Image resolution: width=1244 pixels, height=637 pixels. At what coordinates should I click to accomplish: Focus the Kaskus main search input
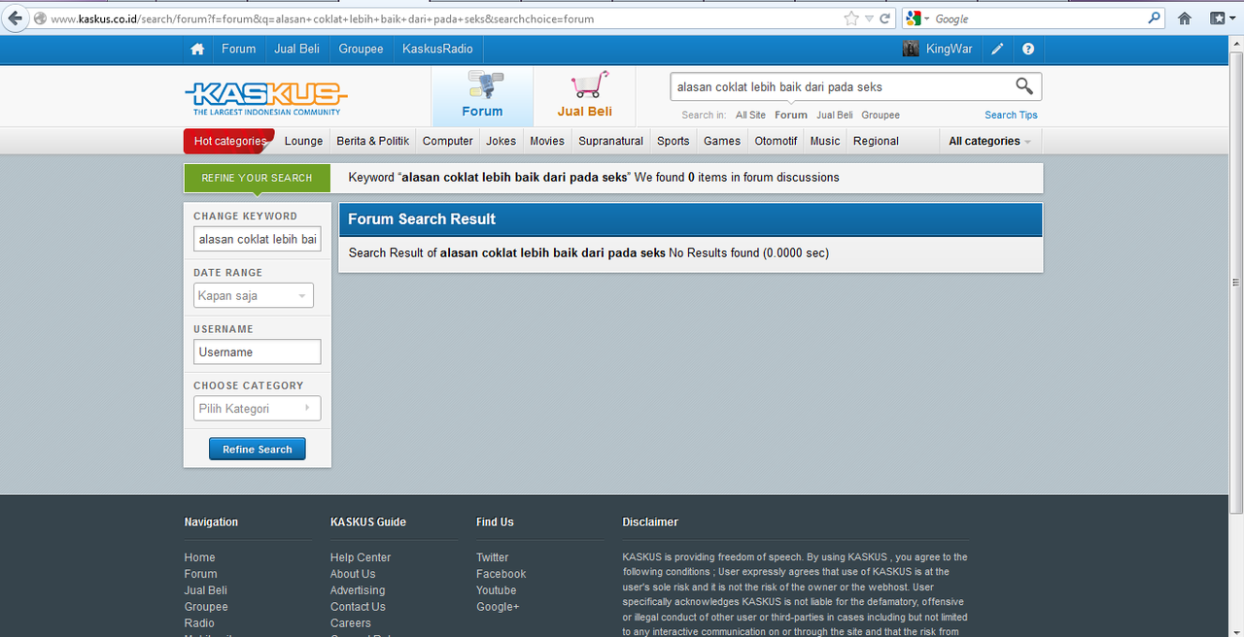pos(841,86)
